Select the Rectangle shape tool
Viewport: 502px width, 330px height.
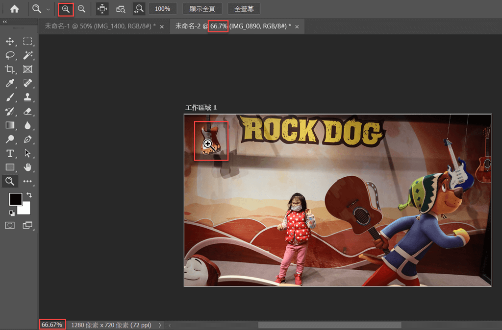[x=10, y=167]
